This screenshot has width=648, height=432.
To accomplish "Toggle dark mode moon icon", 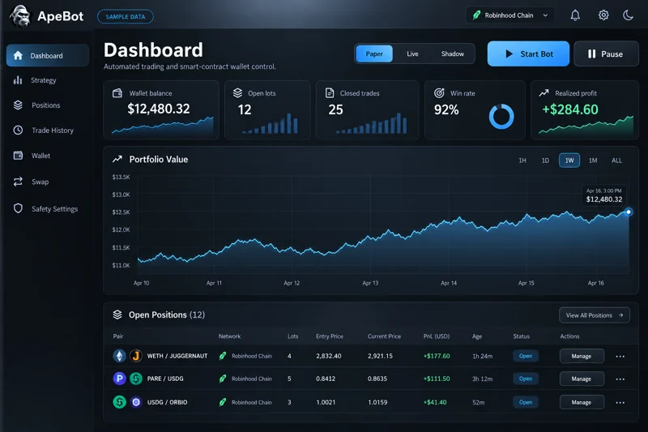I will coord(628,15).
